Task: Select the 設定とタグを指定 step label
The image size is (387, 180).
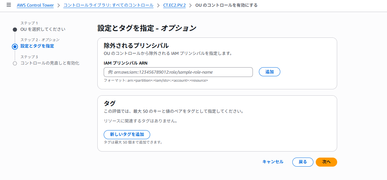Action: (37, 46)
